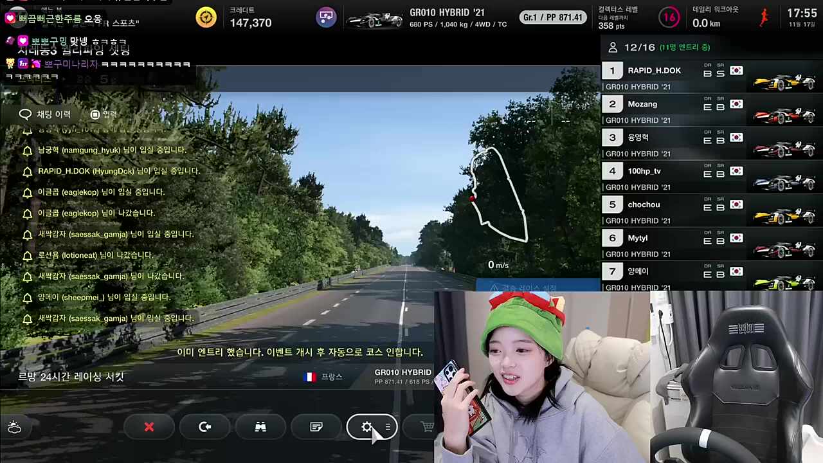The height and width of the screenshot is (463, 823).
Task: Click the gold credits coin icon
Action: tap(206, 17)
